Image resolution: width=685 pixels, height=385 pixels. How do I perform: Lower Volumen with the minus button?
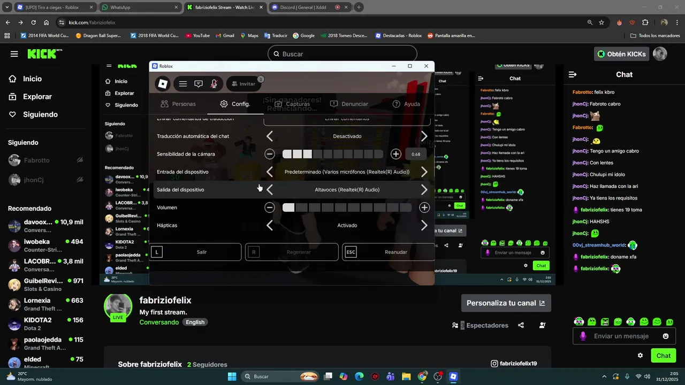click(x=270, y=207)
